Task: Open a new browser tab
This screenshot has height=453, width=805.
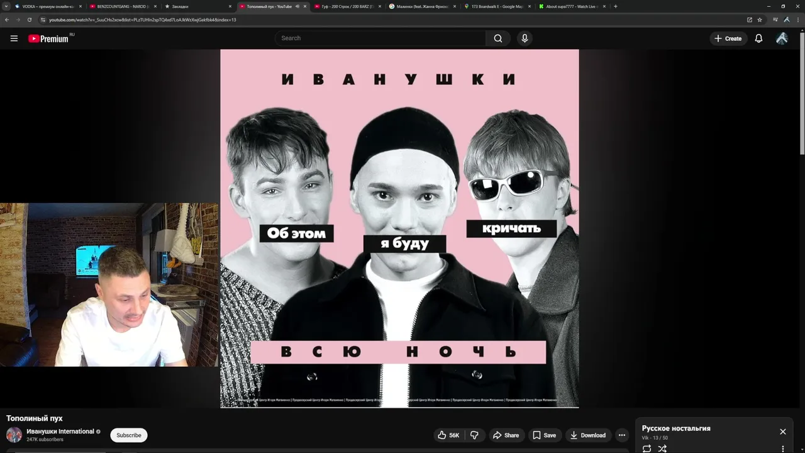Action: pos(615,6)
